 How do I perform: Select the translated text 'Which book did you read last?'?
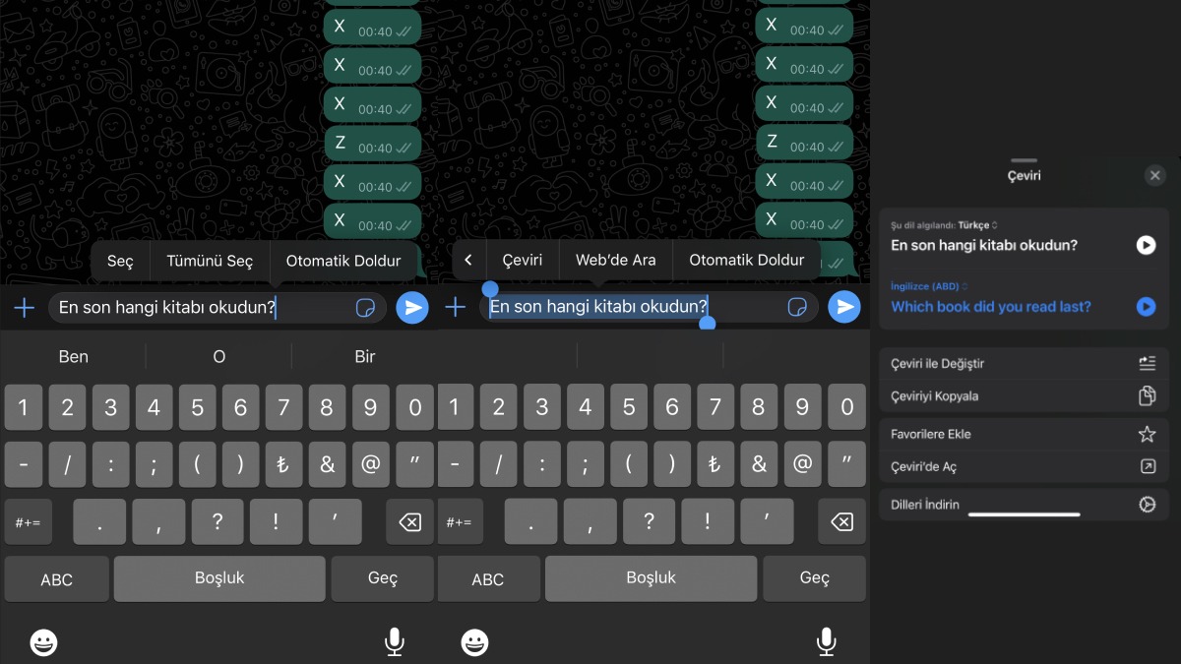coord(991,307)
